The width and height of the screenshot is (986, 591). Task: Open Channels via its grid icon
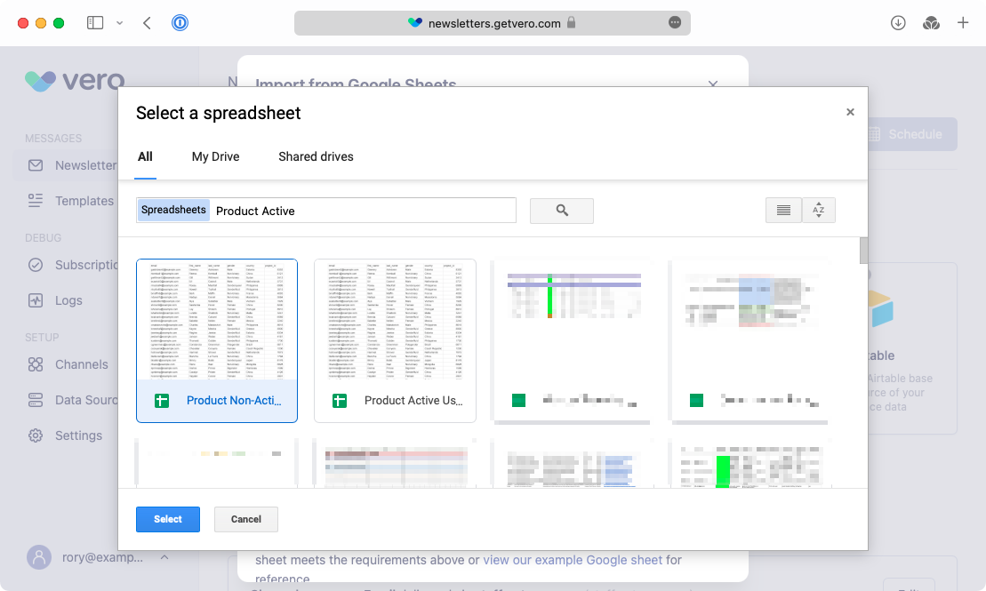[x=36, y=364]
